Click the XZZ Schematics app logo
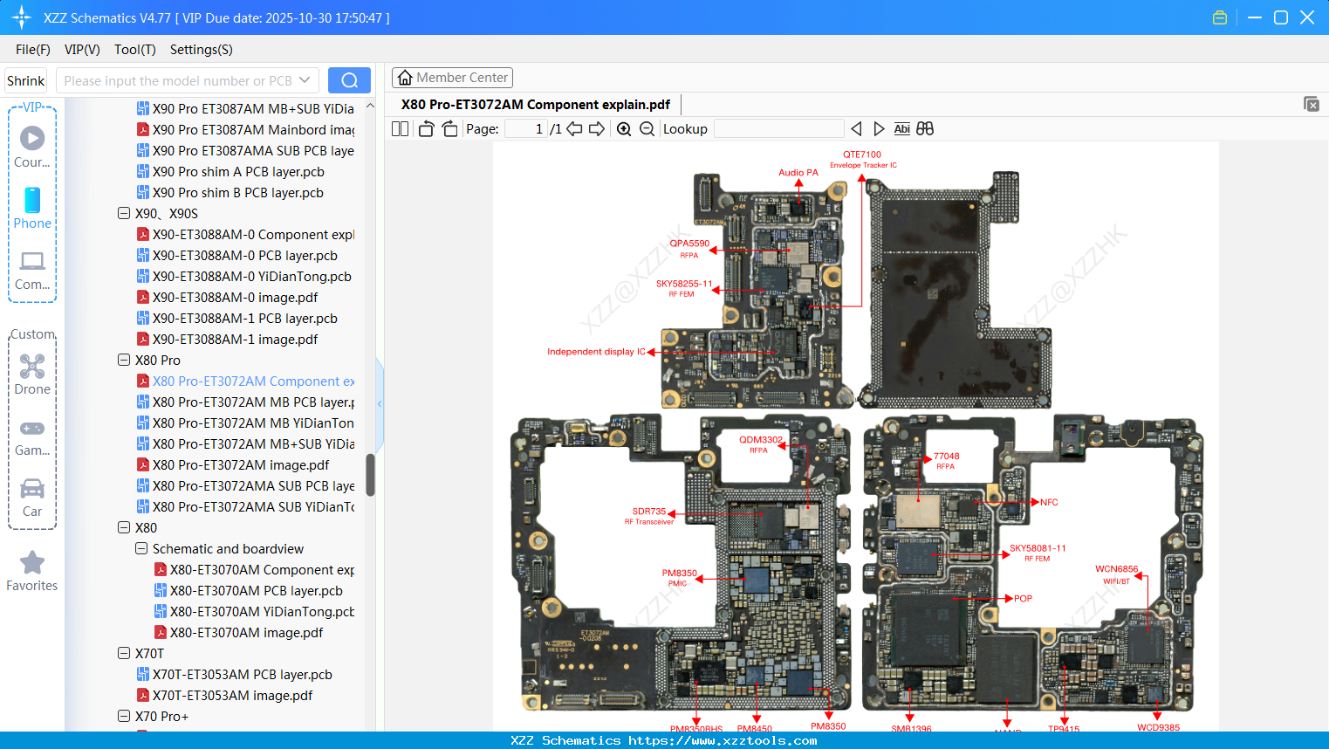The width and height of the screenshot is (1329, 749). tap(21, 17)
